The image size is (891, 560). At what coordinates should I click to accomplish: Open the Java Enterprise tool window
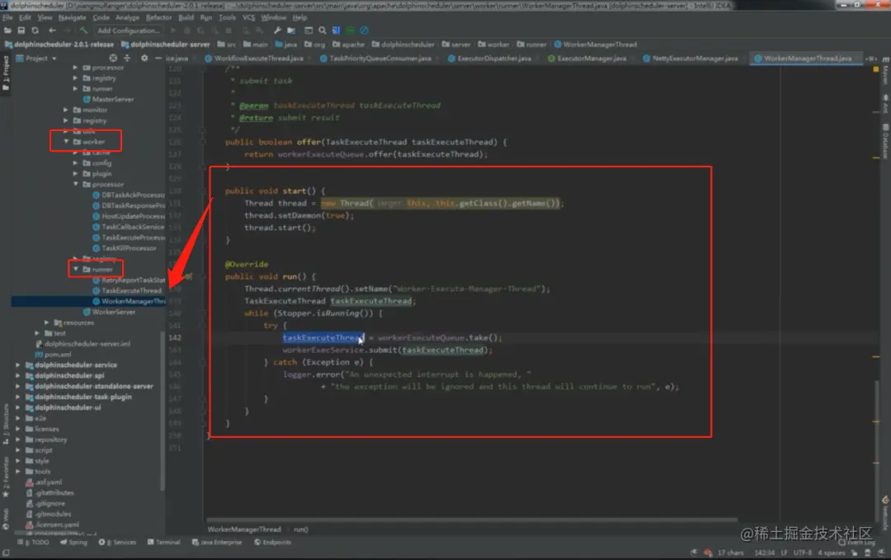[x=217, y=543]
